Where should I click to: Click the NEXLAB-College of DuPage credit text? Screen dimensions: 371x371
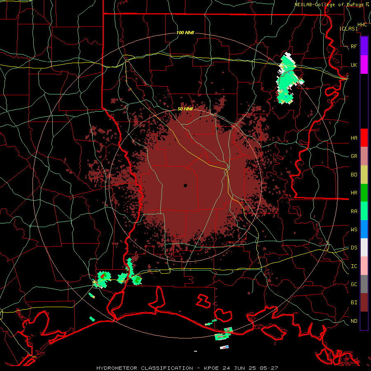coord(329,5)
